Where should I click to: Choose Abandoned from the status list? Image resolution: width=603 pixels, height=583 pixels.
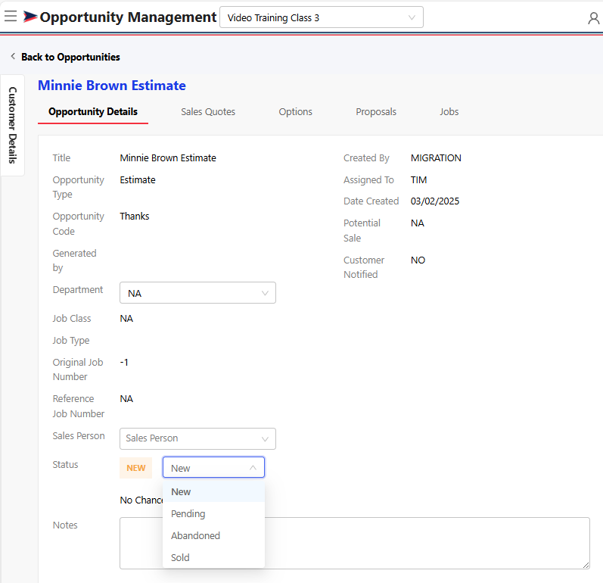click(x=213, y=535)
